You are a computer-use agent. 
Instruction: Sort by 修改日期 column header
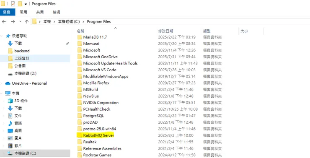tap(165, 31)
